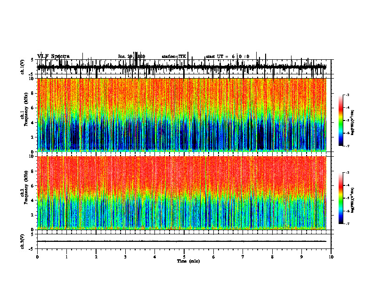This screenshot has height=288, width=373.
Task: Click time axis tick label 10
Action: [x=331, y=257]
